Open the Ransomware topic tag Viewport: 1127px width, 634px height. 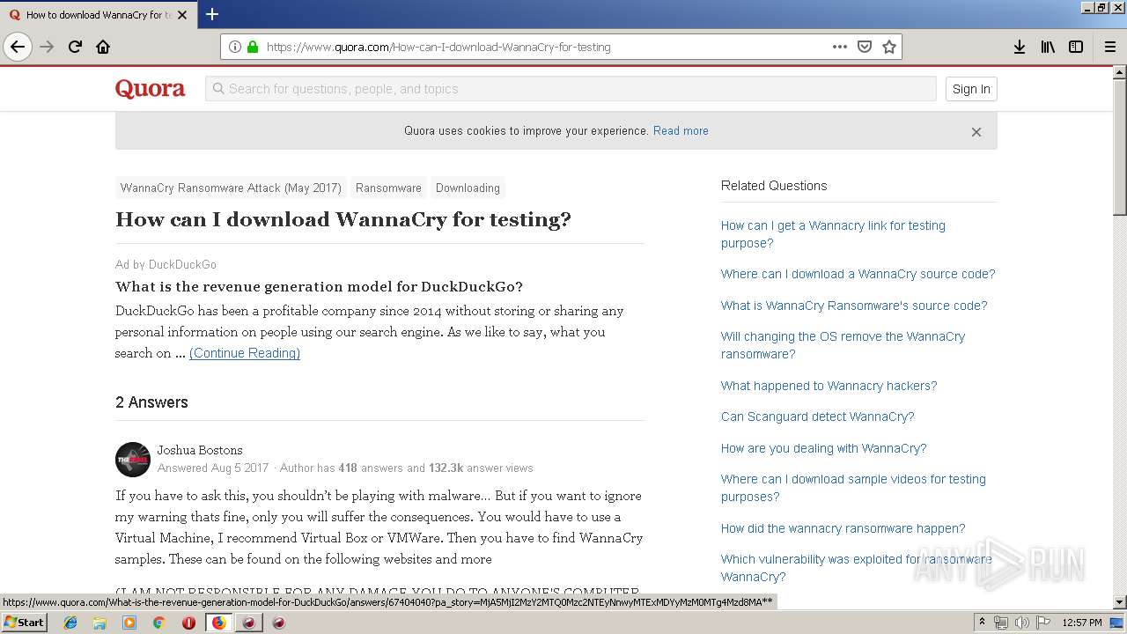click(x=388, y=188)
